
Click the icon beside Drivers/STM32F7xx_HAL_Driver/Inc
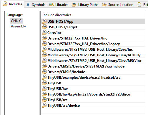coord(44,38)
